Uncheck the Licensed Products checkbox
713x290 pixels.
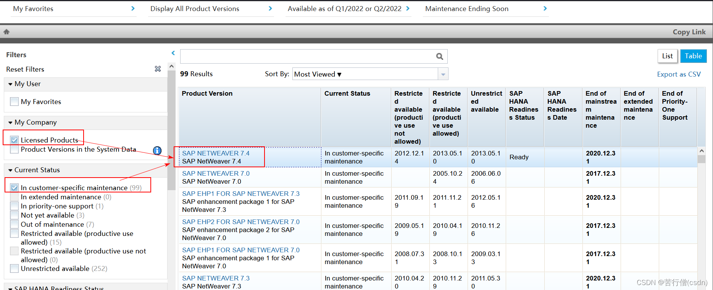(14, 140)
